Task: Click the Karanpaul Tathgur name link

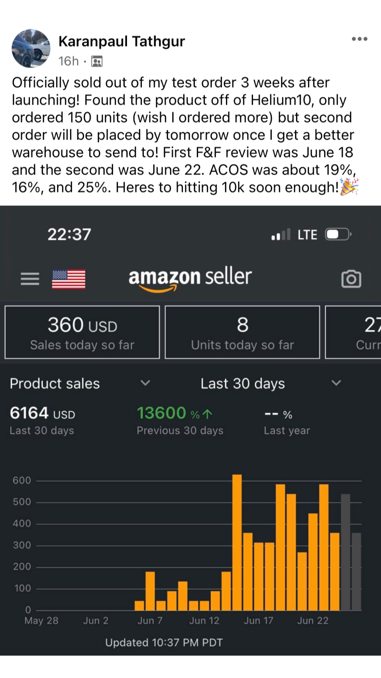Action: click(121, 41)
